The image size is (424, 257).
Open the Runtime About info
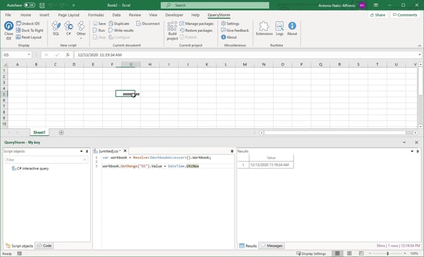tap(292, 28)
